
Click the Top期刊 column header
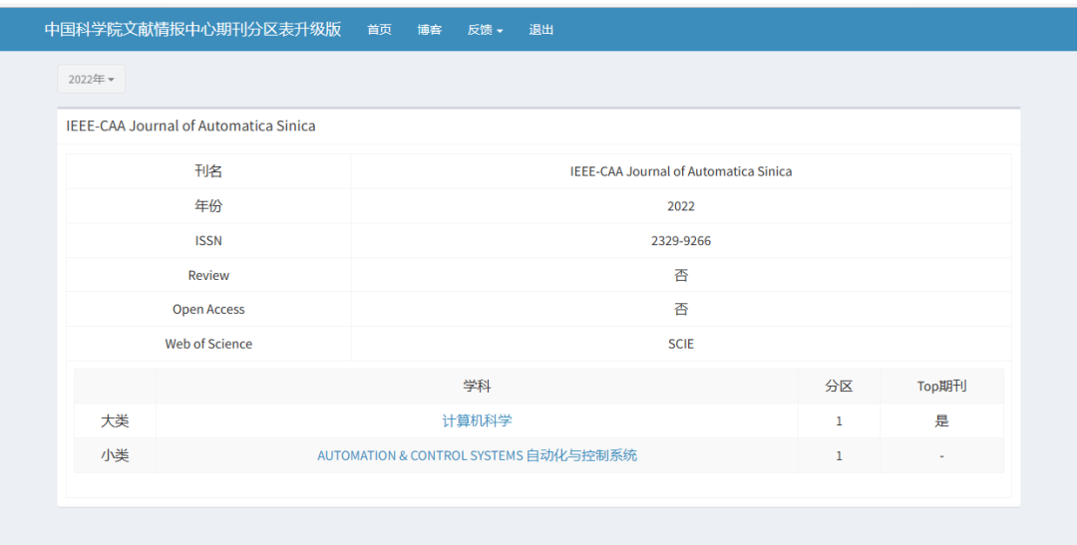coord(941,387)
